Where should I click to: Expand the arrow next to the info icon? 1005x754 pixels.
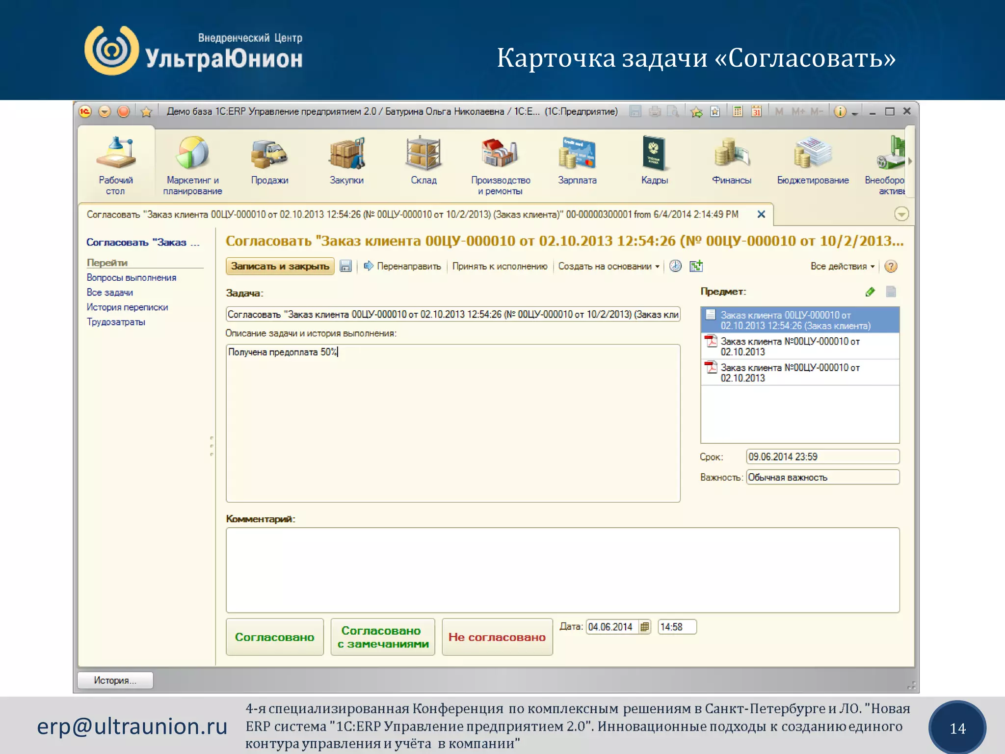point(854,113)
